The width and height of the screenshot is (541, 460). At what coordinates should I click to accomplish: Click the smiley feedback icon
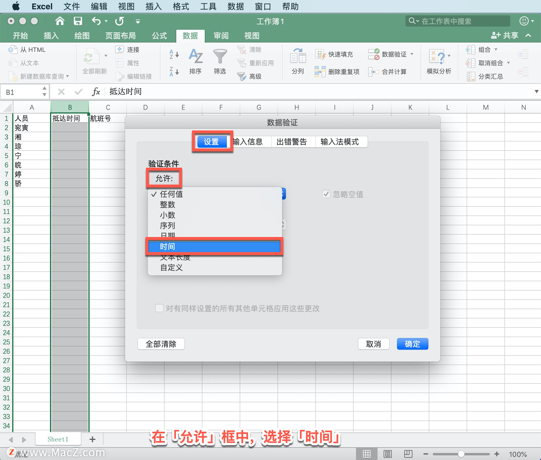click(x=524, y=21)
